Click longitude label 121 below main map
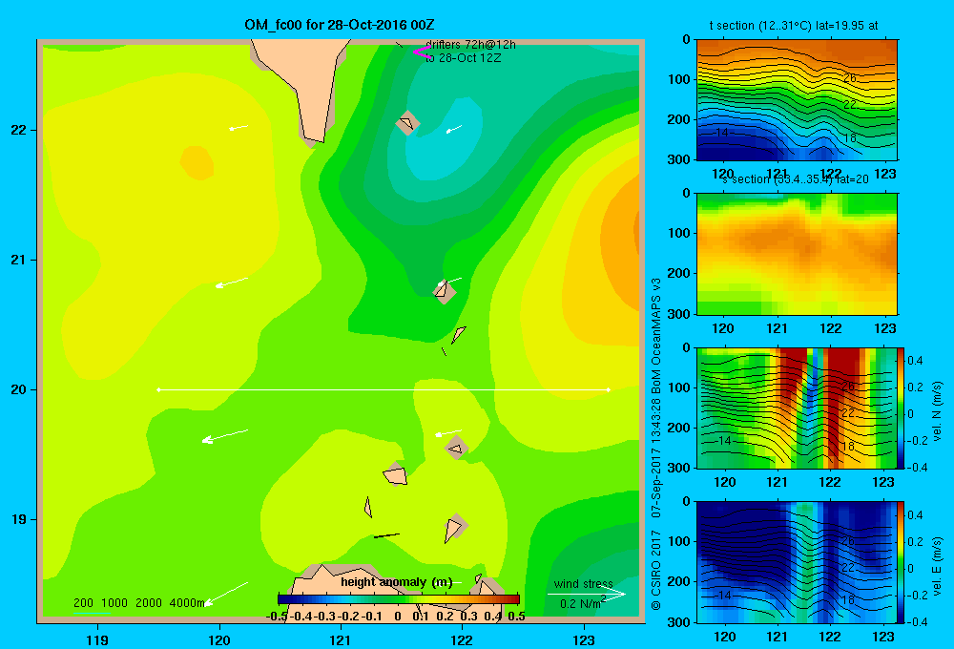The image size is (954, 649). click(x=341, y=639)
